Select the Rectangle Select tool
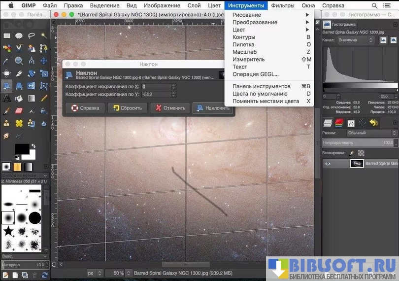 pos(6,35)
